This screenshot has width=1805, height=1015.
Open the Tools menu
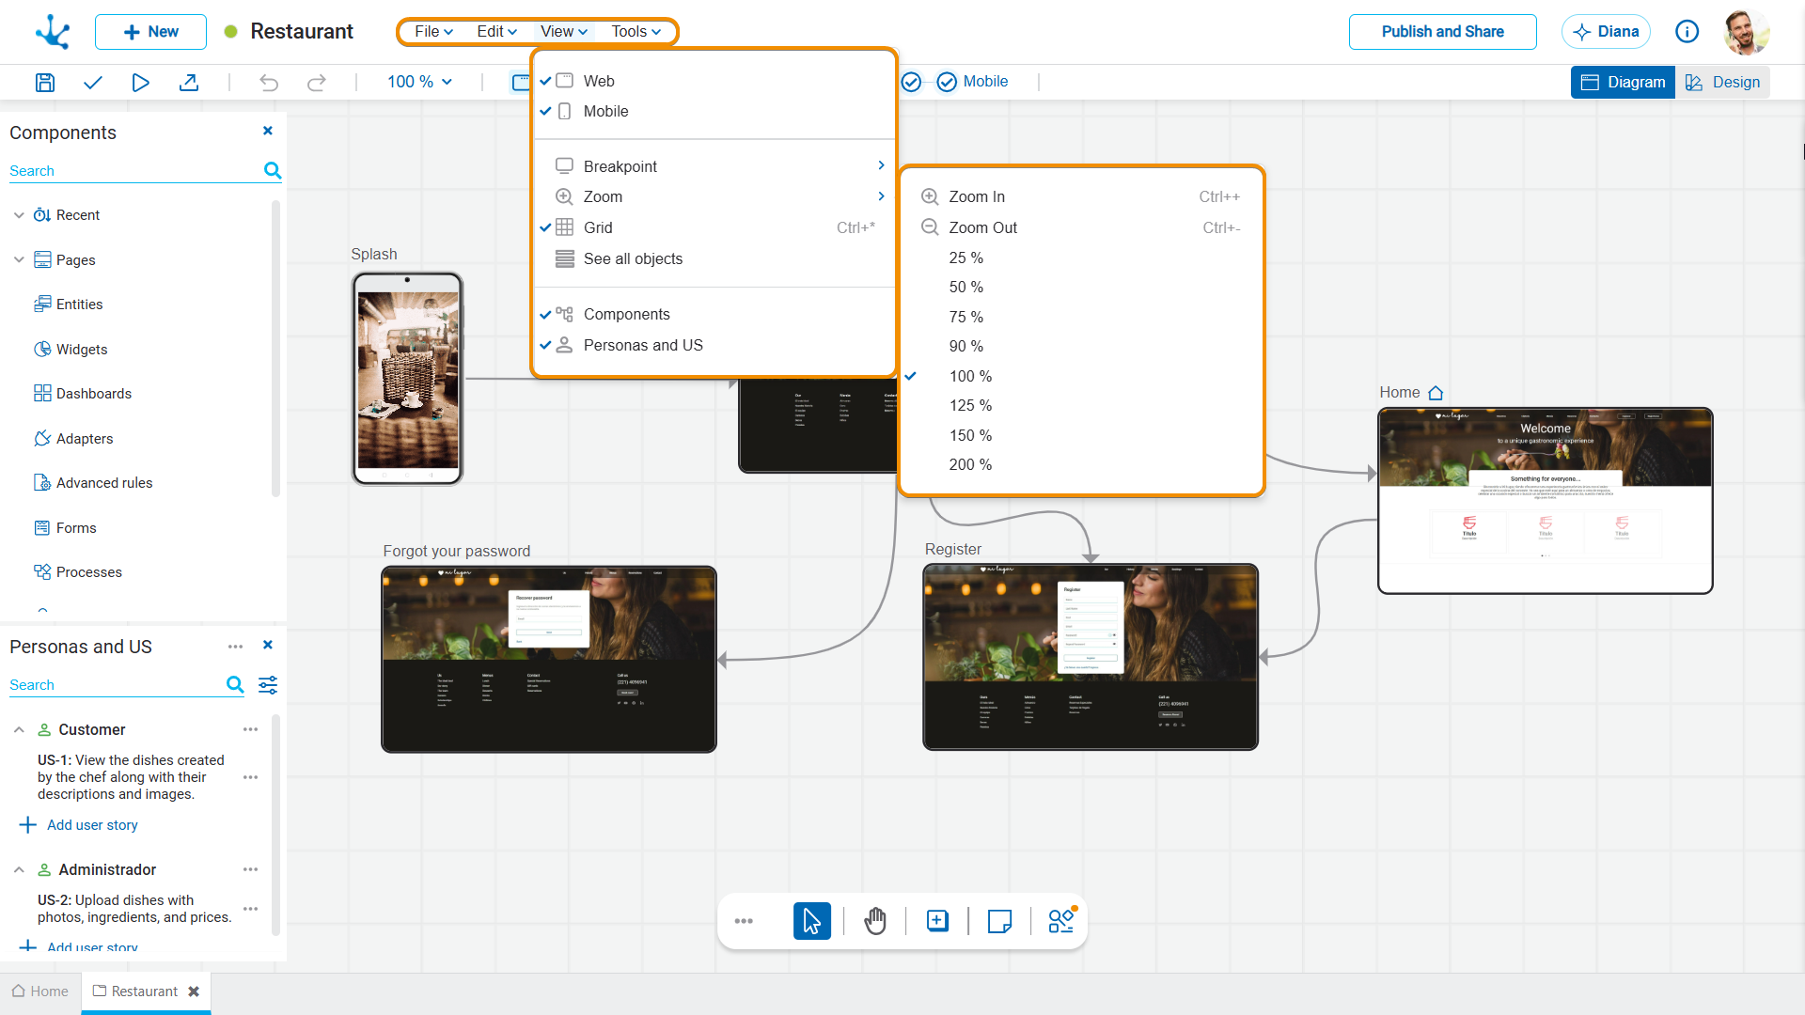point(636,32)
